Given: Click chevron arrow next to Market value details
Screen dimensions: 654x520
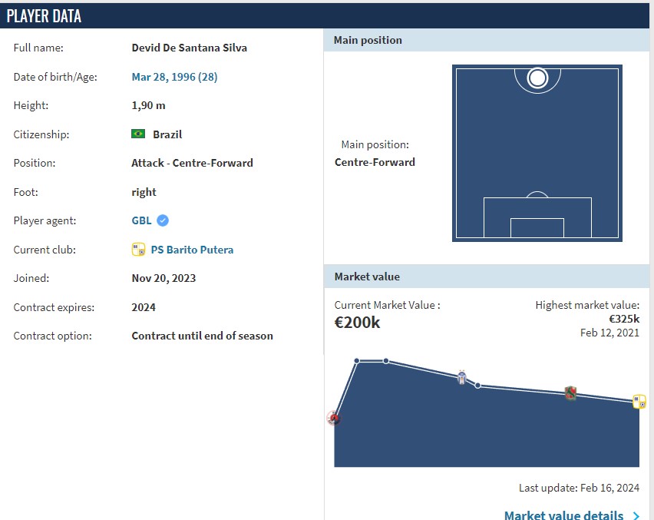Looking at the screenshot, I should [x=636, y=515].
